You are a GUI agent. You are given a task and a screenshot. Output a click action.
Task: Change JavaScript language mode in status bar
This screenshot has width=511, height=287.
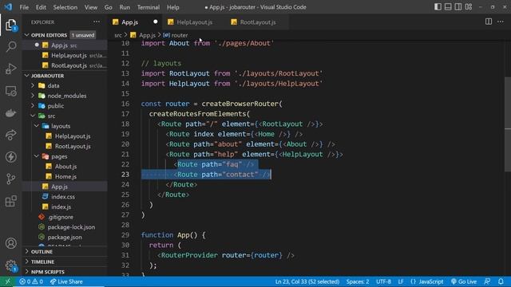point(427,281)
